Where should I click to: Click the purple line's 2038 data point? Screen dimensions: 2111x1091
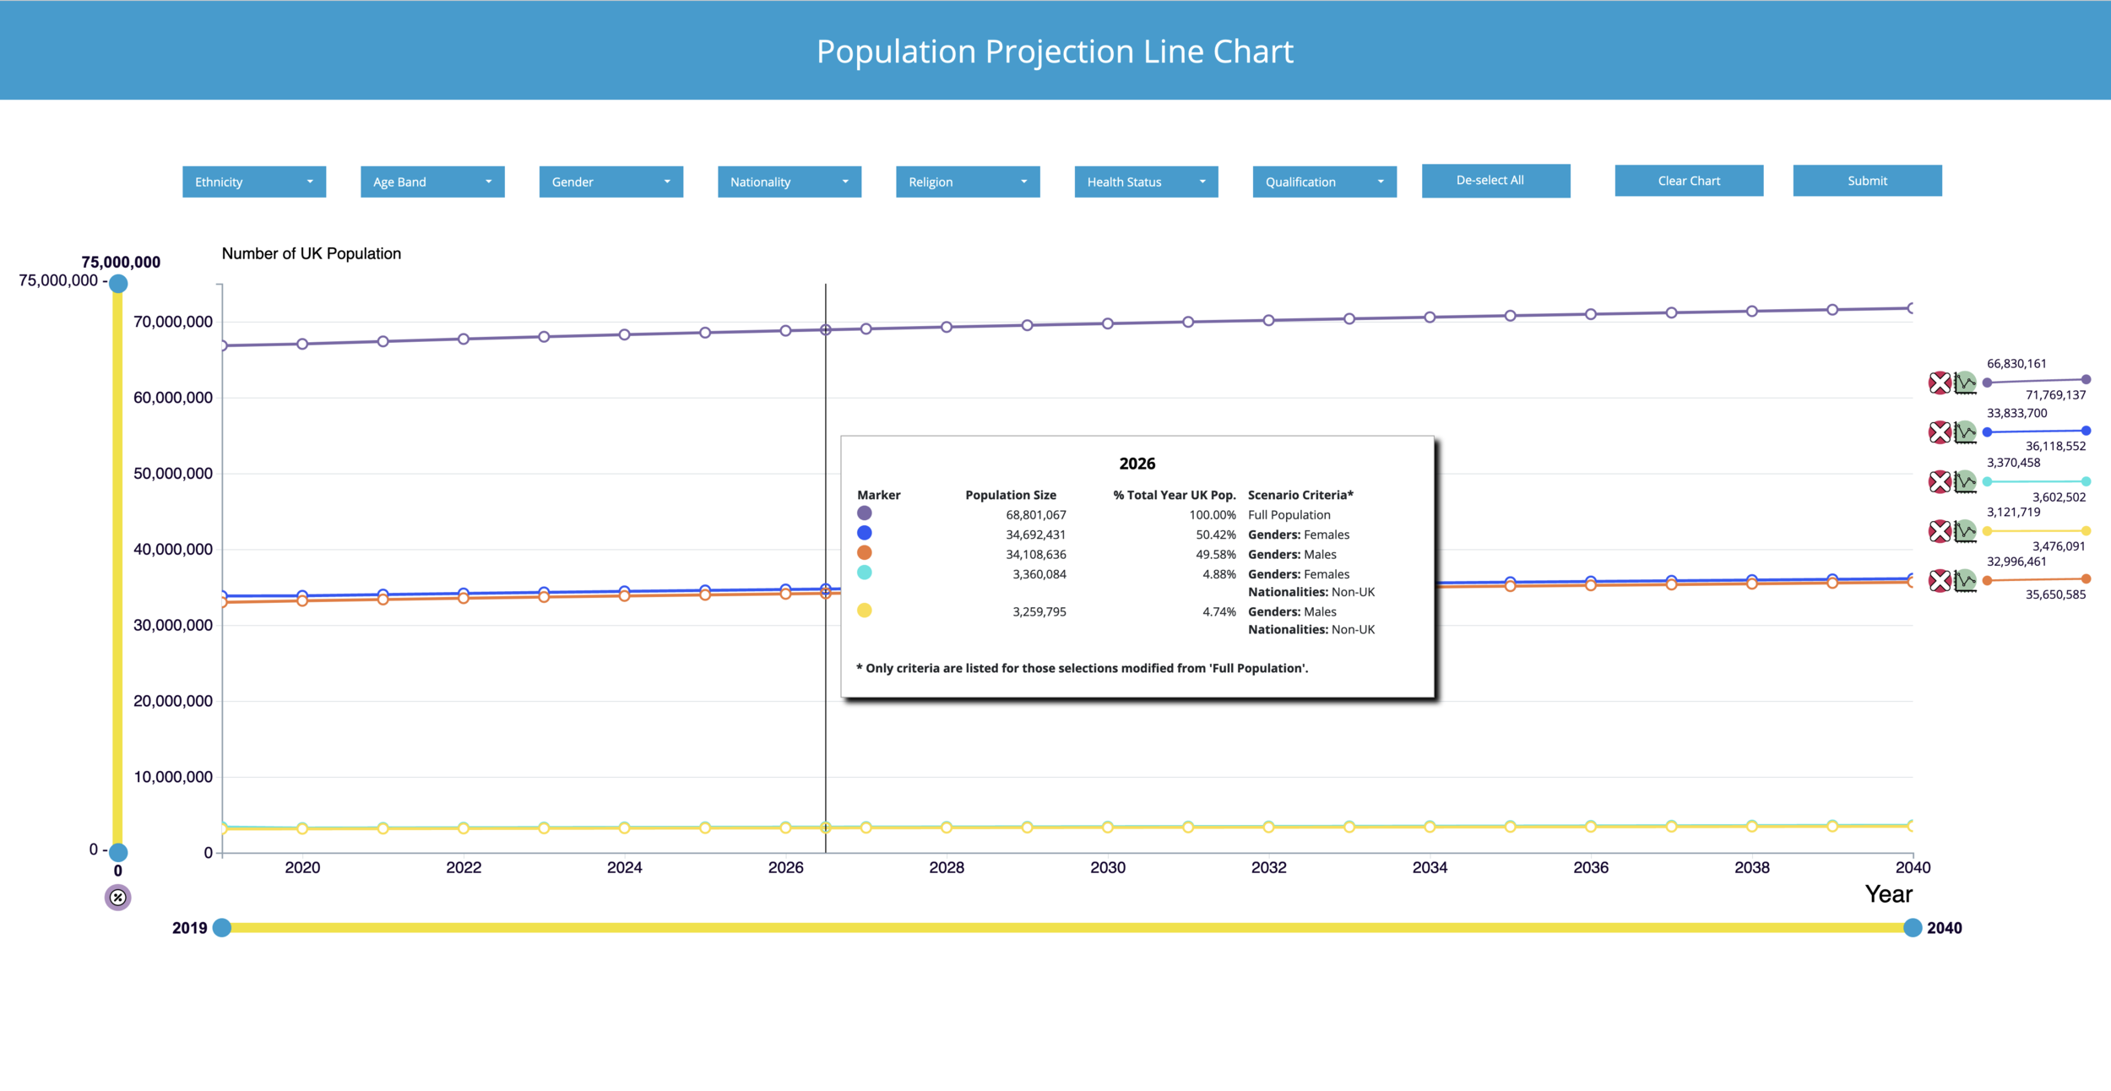1752,311
